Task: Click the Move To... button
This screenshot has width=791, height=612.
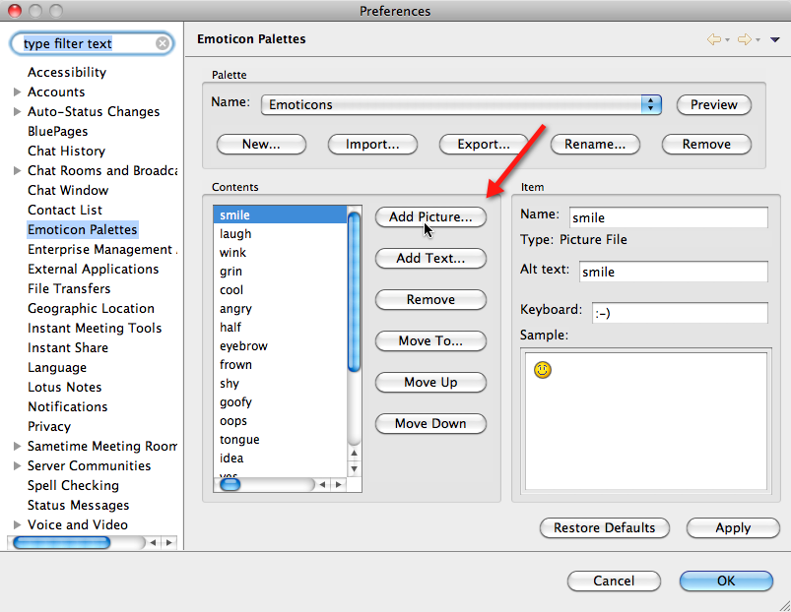Action: tap(430, 341)
